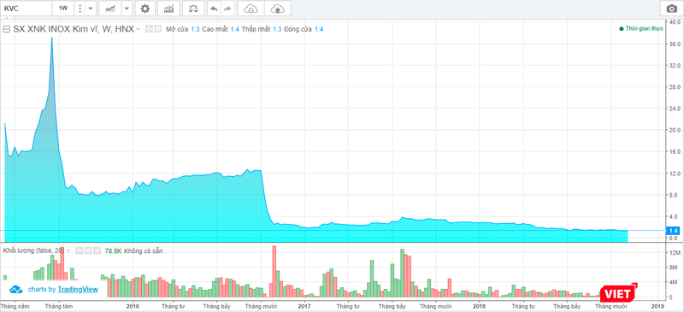The height and width of the screenshot is (312, 684).
Task: Remove volume indicator with X button
Action: 97,251
